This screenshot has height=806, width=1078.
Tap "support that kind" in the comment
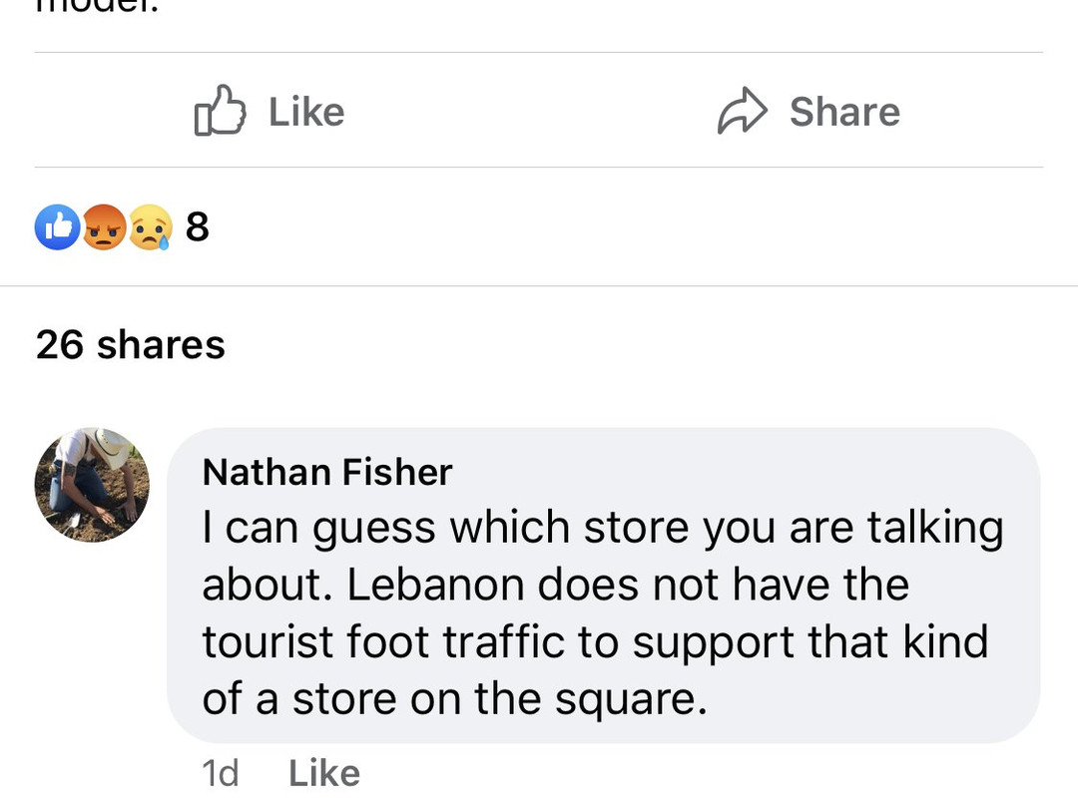click(808, 642)
